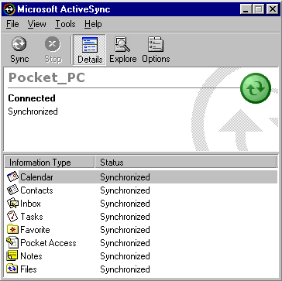
Task: Click the green sync status circle
Action: [x=256, y=87]
